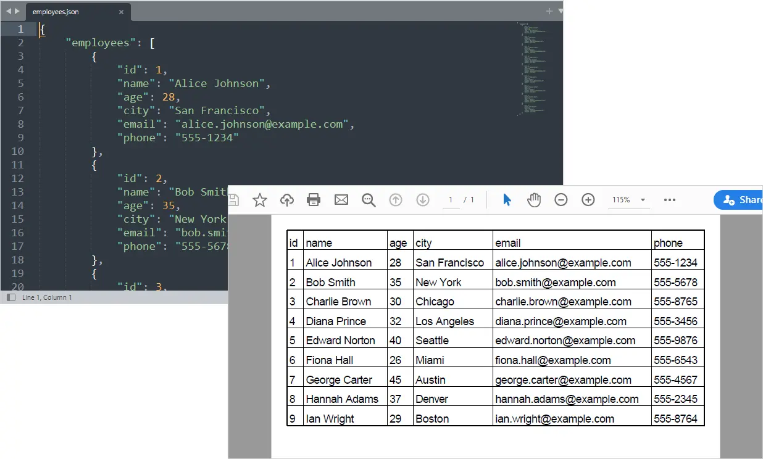Image resolution: width=763 pixels, height=459 pixels.
Task: Zoom out using the minus icon
Action: coord(561,199)
